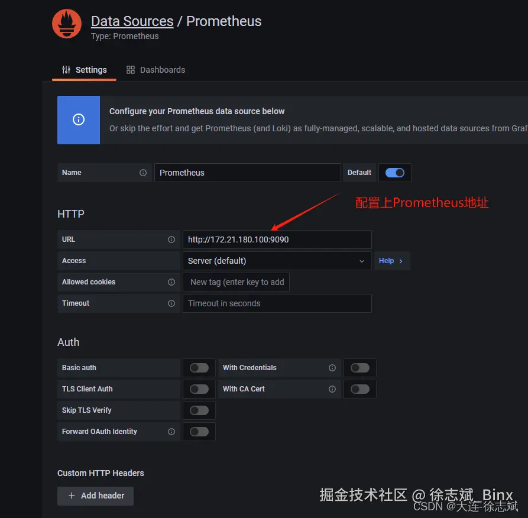Click the Timeout in seconds field

pos(277,303)
